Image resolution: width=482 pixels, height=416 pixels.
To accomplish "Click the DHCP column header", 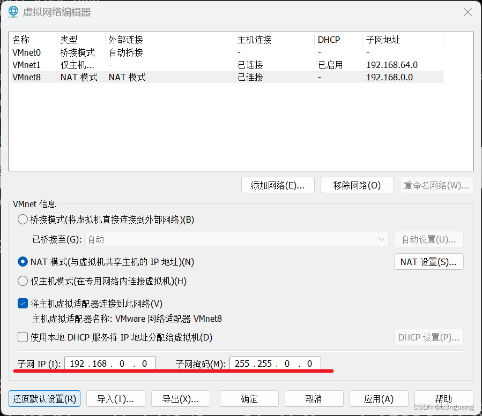I will point(339,40).
